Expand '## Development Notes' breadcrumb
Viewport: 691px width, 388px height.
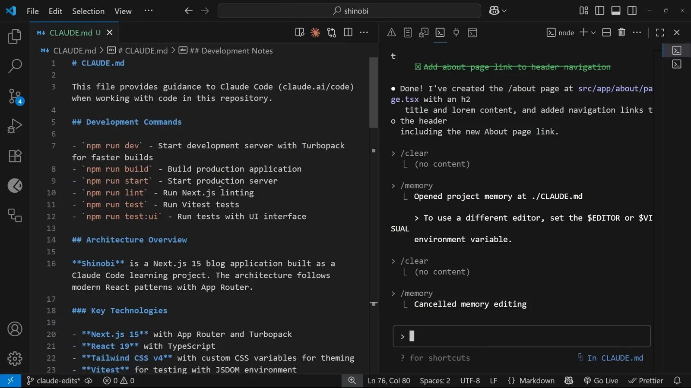click(x=226, y=50)
